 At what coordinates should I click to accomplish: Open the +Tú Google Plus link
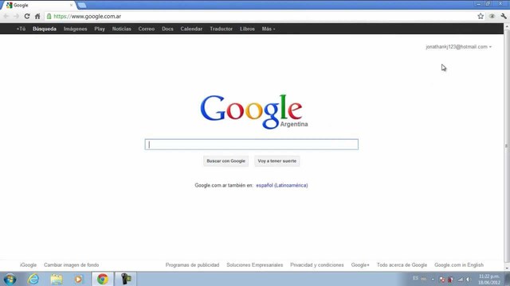pyautogui.click(x=21, y=29)
